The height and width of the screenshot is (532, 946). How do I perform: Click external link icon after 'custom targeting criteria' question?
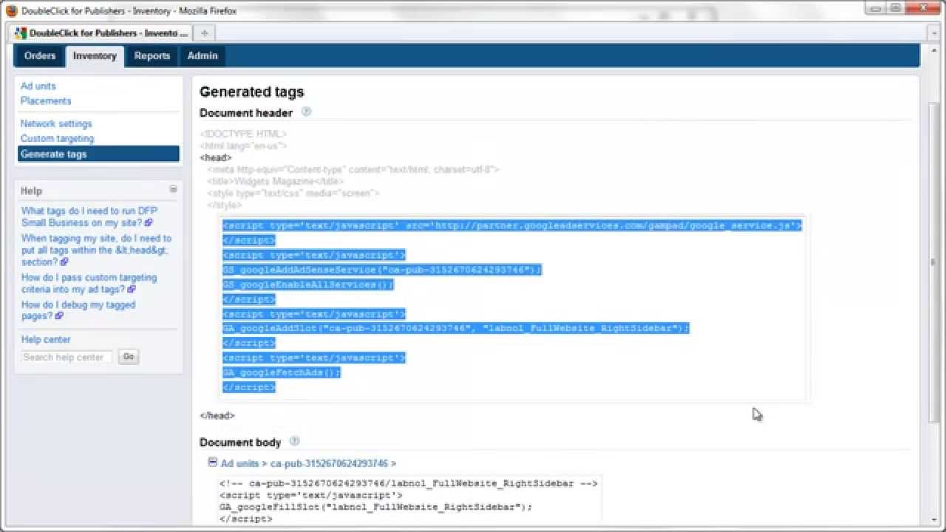[x=131, y=290]
